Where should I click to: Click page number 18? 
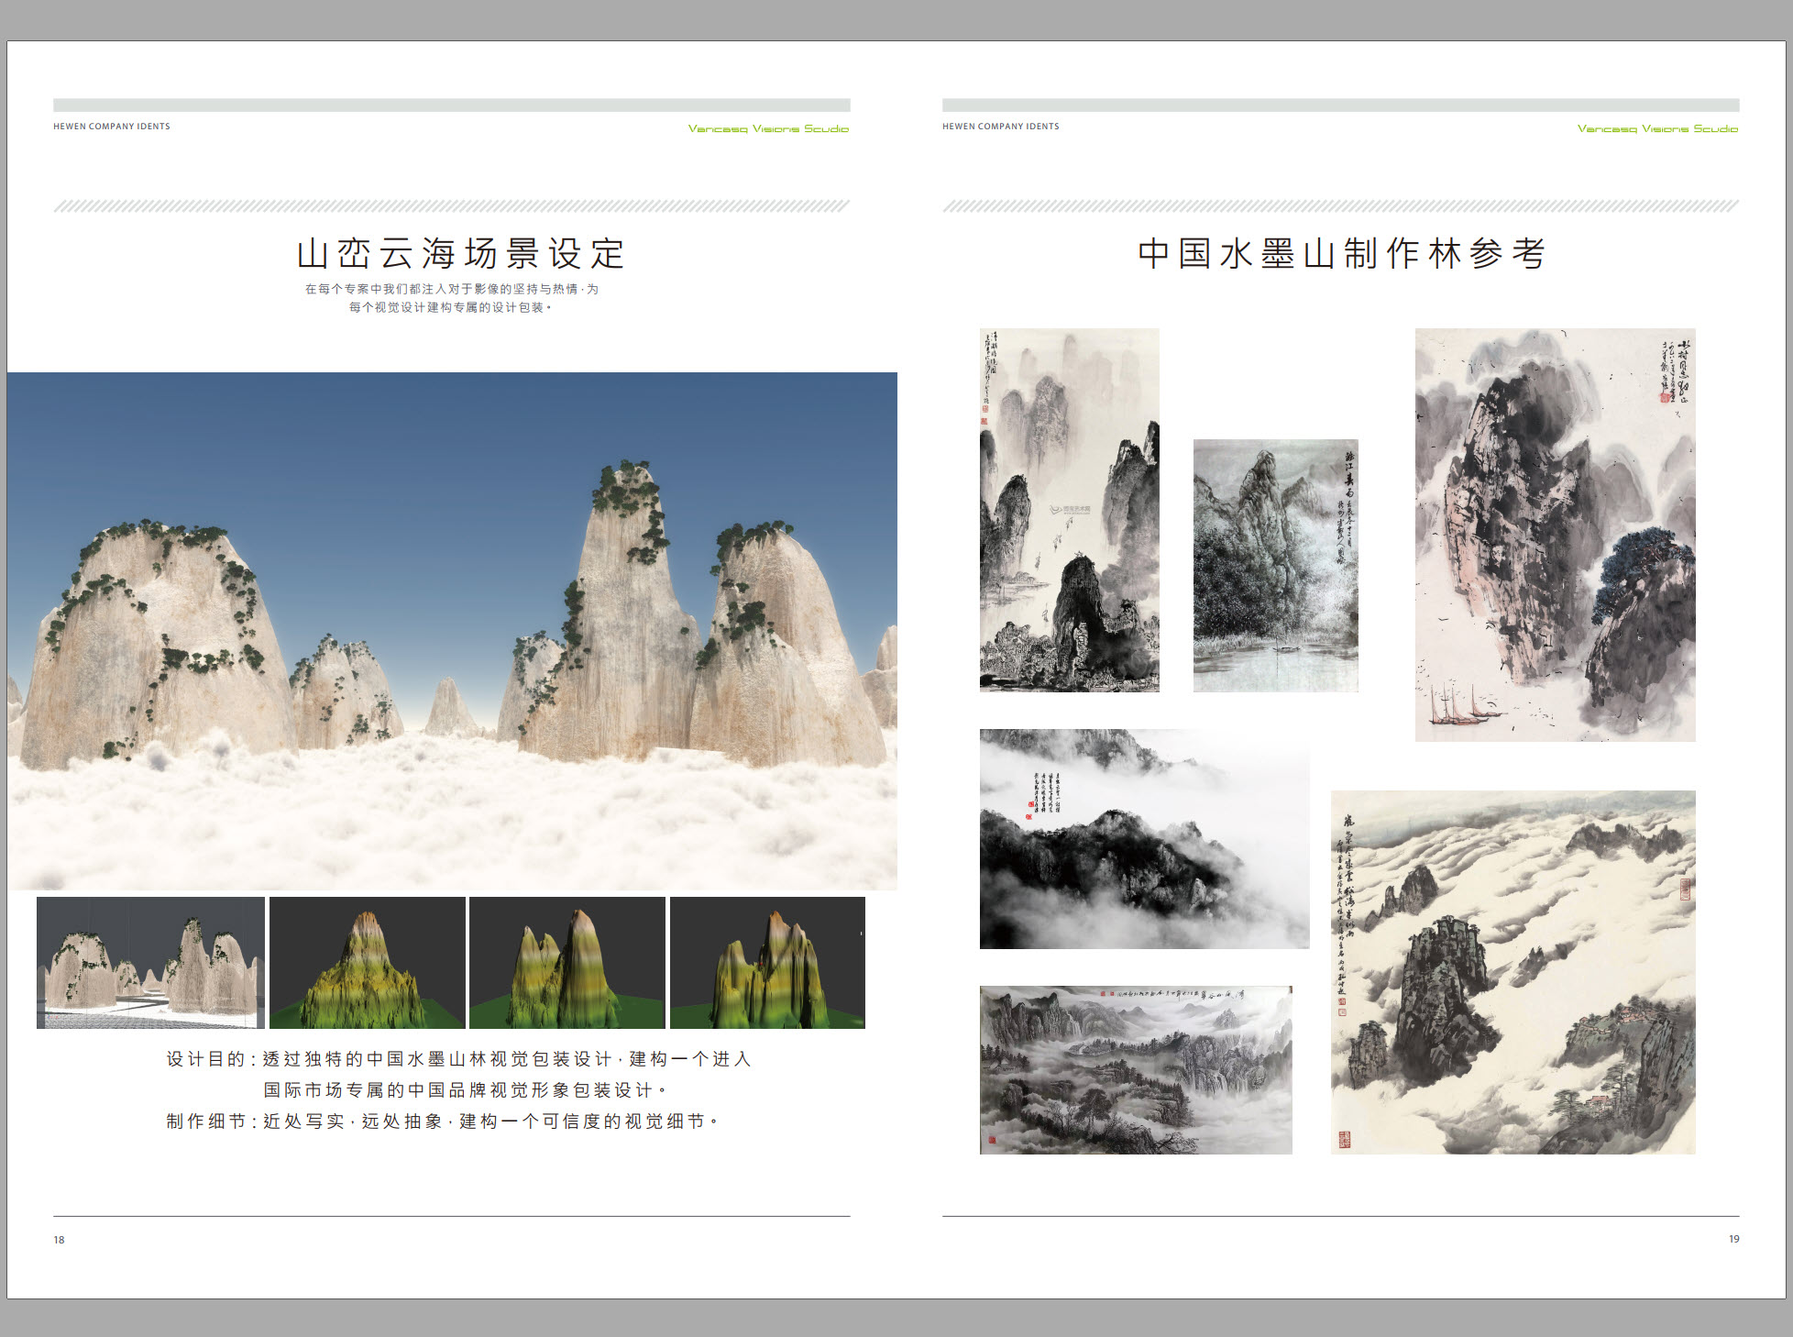click(x=59, y=1240)
